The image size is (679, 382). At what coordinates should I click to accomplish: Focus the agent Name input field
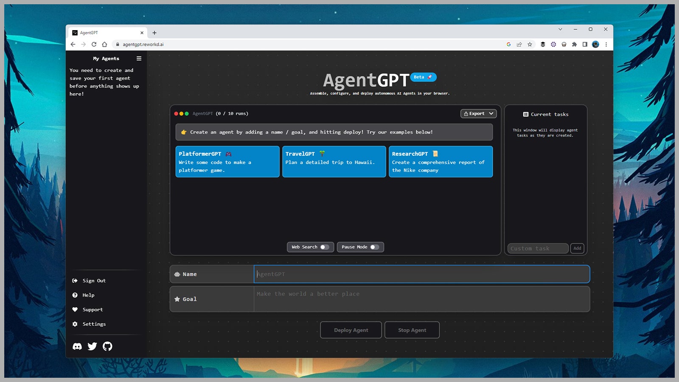(x=422, y=274)
